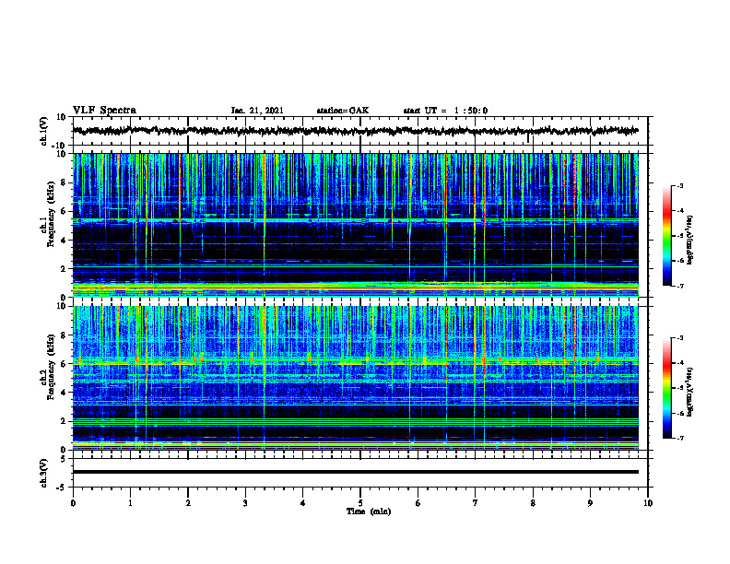The width and height of the screenshot is (730, 564).
Task: Click the time axis tick label '5'
Action: point(360,503)
